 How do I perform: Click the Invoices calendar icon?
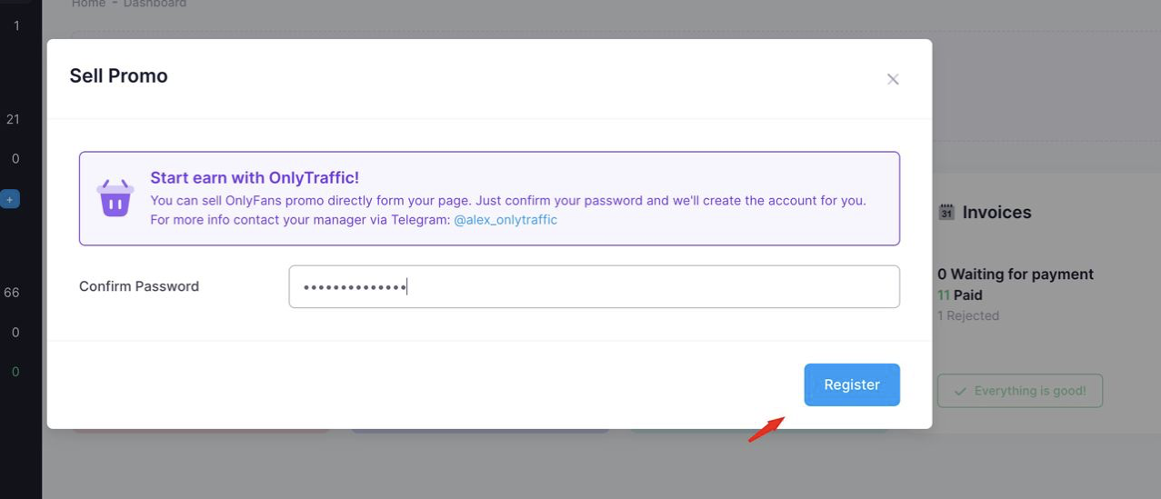pyautogui.click(x=946, y=213)
